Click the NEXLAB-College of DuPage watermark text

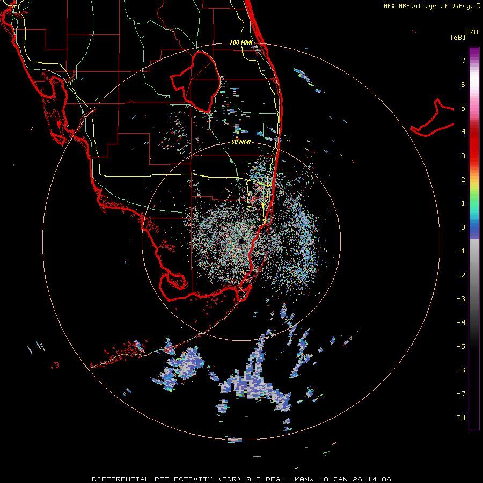[x=431, y=6]
